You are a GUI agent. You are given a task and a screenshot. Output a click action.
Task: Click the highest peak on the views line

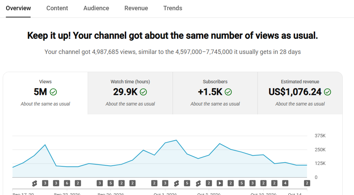[x=176, y=140]
